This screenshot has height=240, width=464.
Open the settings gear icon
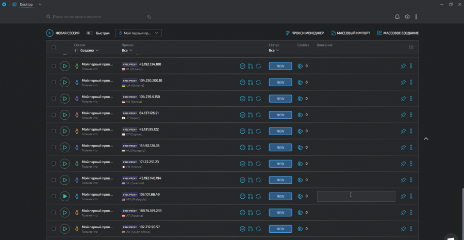tap(407, 17)
